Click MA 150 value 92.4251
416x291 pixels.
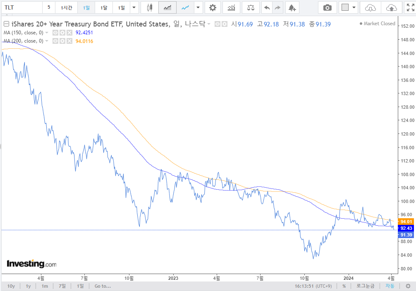click(84, 33)
